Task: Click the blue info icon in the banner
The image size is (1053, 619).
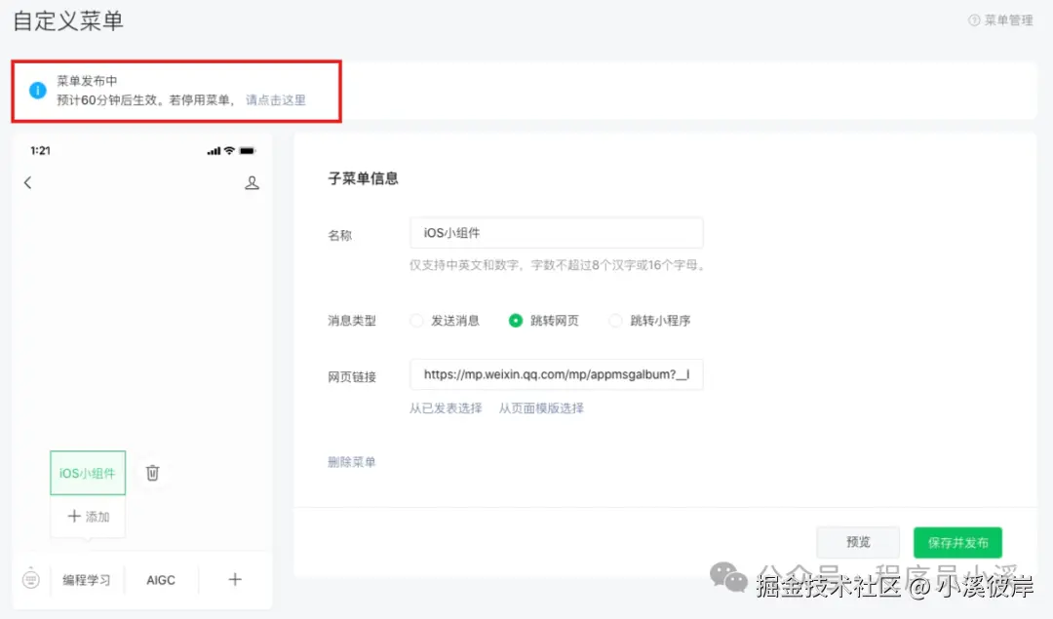Action: [37, 92]
